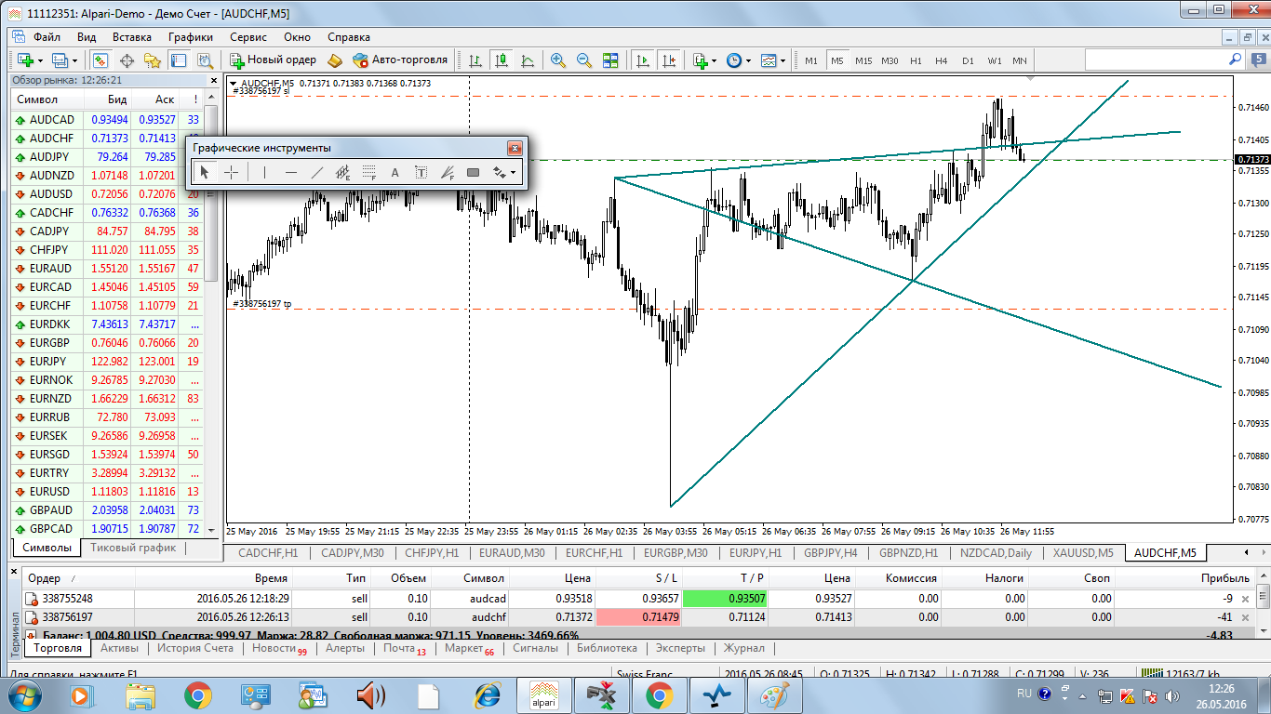Set timeframe to D1
1271x714 pixels.
(968, 60)
